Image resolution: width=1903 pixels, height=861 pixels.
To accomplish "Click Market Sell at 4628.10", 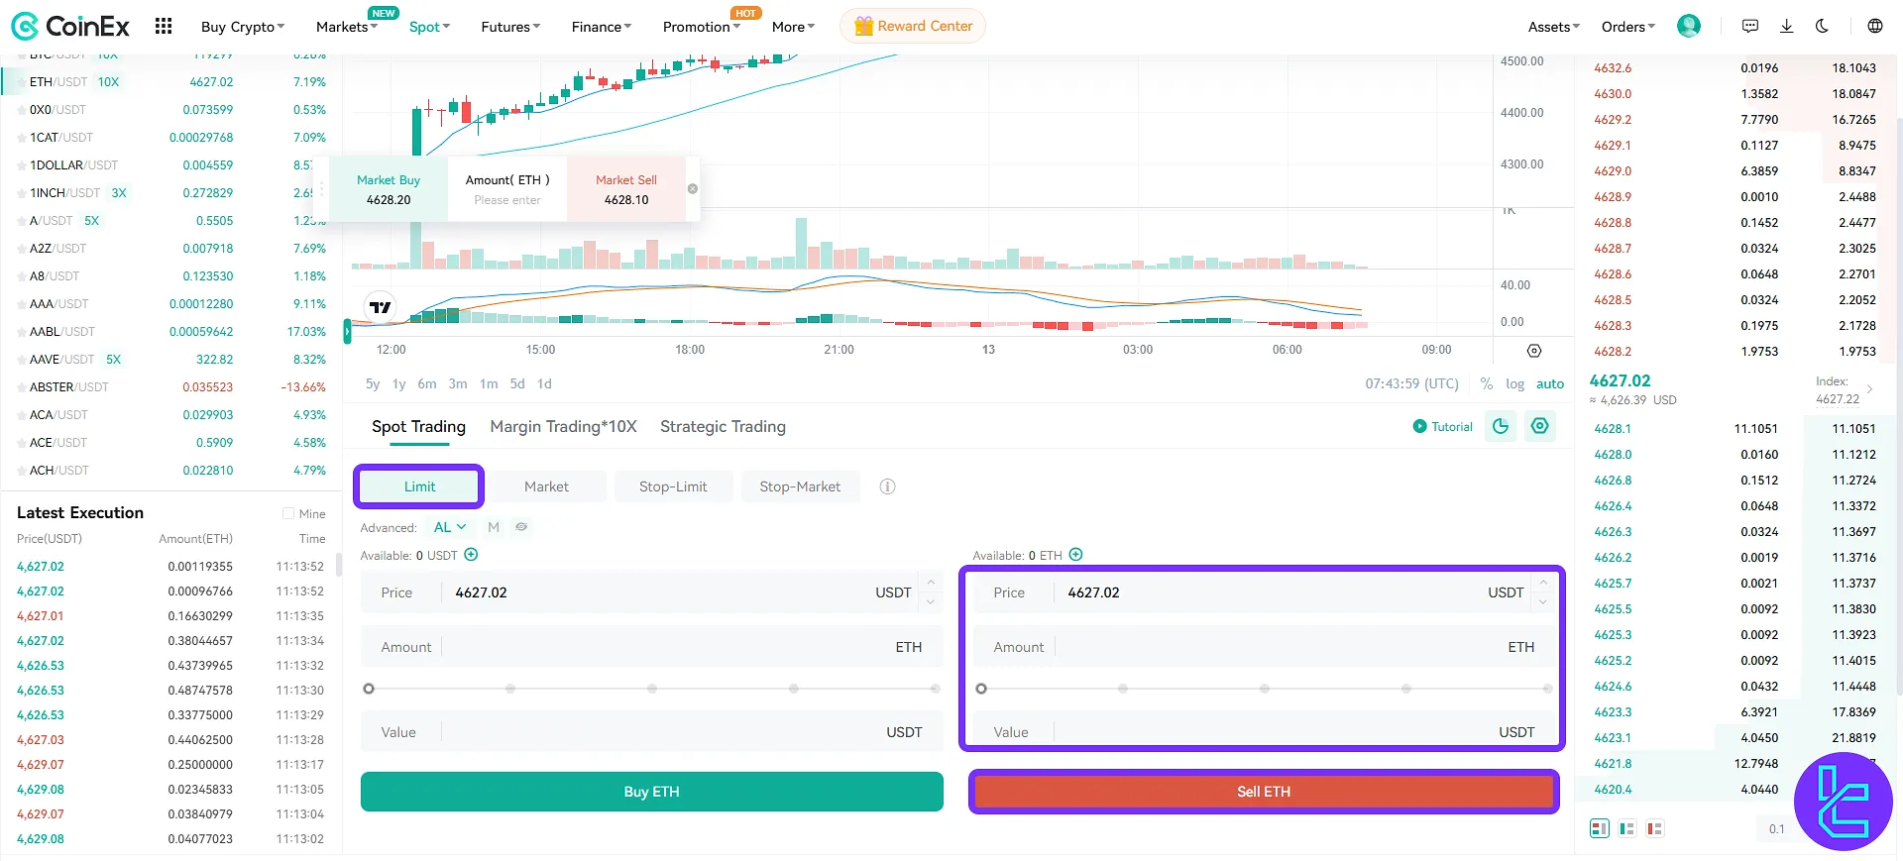I will coord(626,189).
